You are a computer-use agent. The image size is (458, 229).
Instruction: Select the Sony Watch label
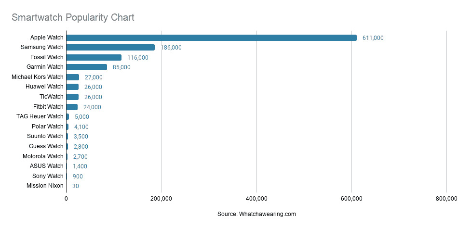[x=48, y=176]
